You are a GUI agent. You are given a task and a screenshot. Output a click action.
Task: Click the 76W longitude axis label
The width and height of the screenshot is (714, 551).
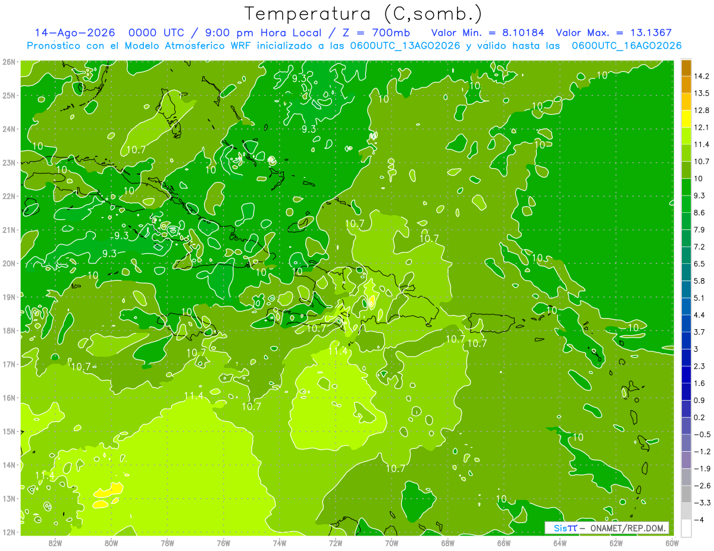point(224,543)
